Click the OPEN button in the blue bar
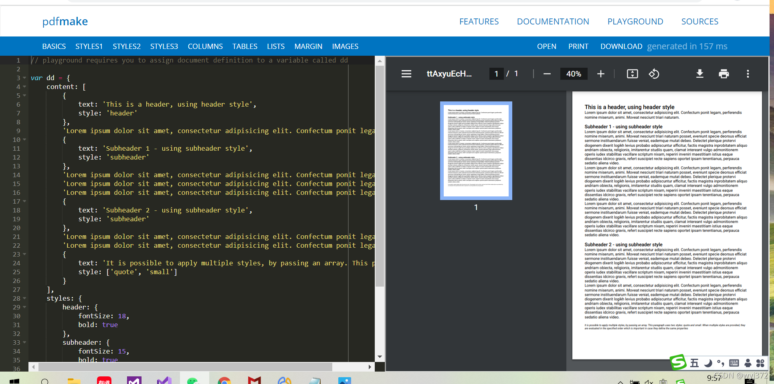 [547, 46]
